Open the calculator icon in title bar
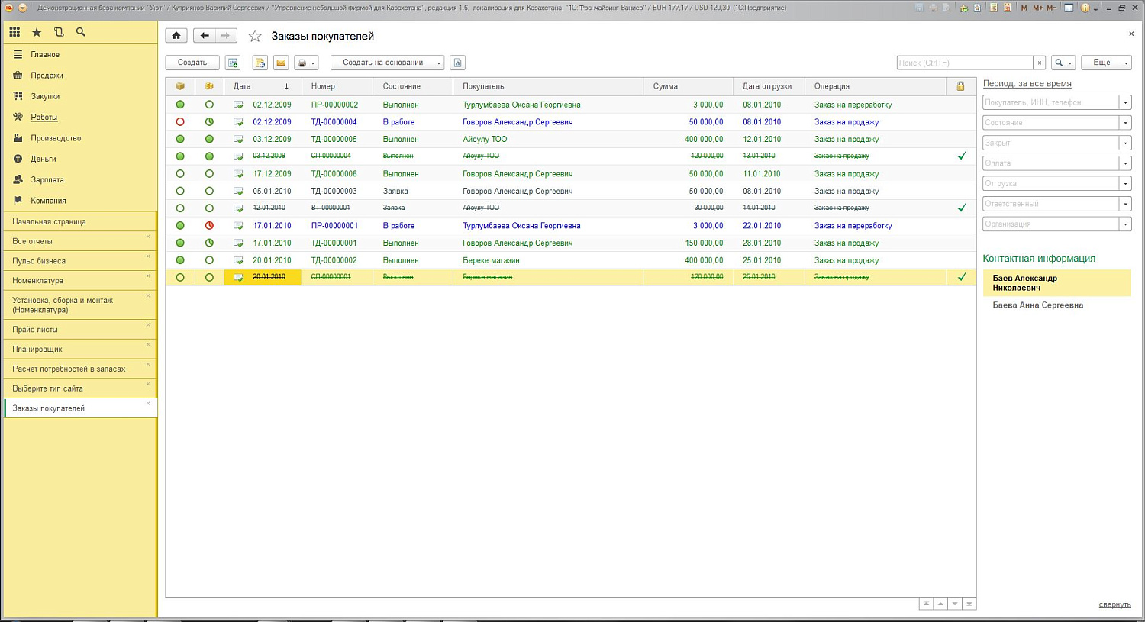 click(993, 8)
